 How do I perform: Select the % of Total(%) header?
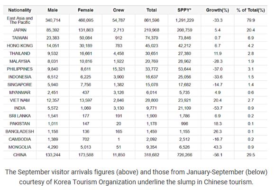coord(251,10)
